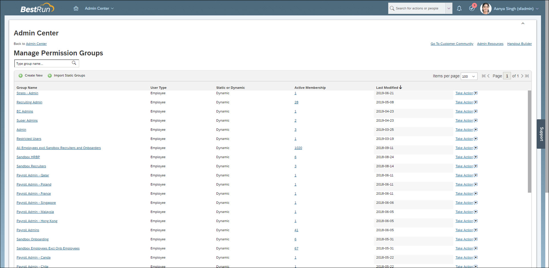This screenshot has width=549, height=268.
Task: Click the Create New button
Action: pyautogui.click(x=31, y=76)
